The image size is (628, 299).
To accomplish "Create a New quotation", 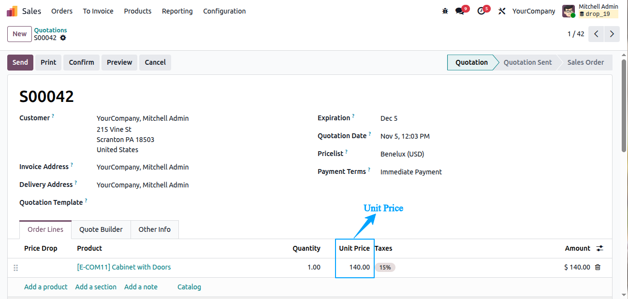I will pyautogui.click(x=20, y=34).
